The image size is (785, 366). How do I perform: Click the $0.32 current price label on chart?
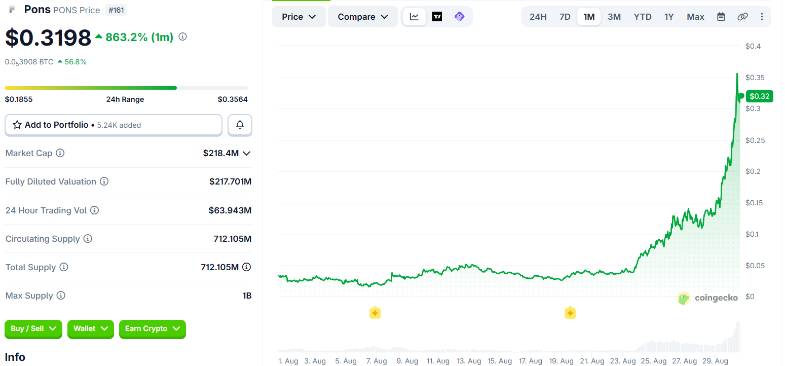click(x=759, y=96)
